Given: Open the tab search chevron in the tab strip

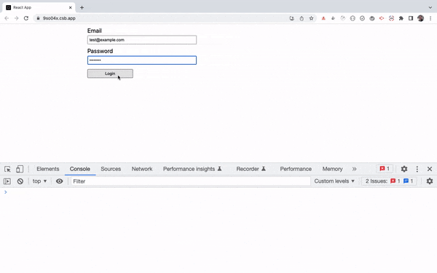Looking at the screenshot, I should tap(430, 7).
